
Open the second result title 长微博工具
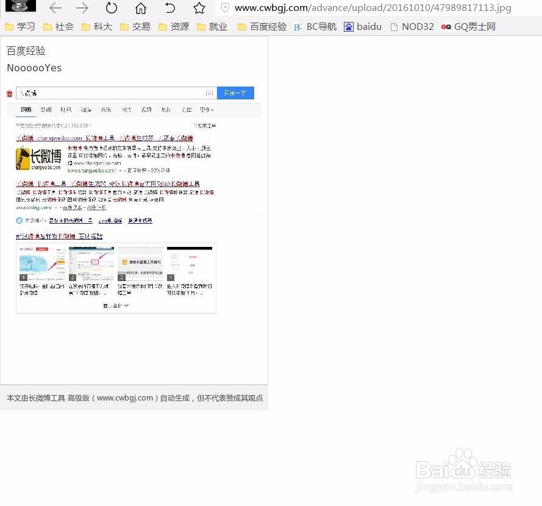click(108, 184)
